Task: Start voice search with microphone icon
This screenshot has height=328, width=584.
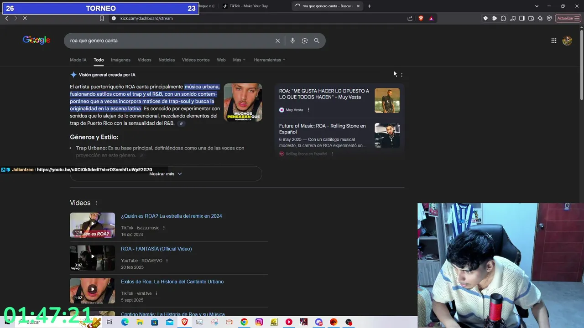Action: click(292, 41)
